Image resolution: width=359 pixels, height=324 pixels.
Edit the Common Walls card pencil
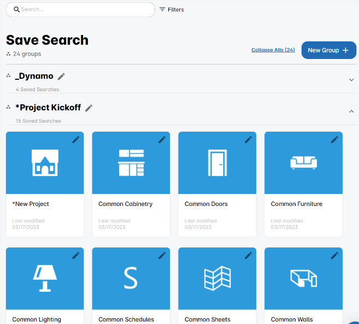point(334,256)
